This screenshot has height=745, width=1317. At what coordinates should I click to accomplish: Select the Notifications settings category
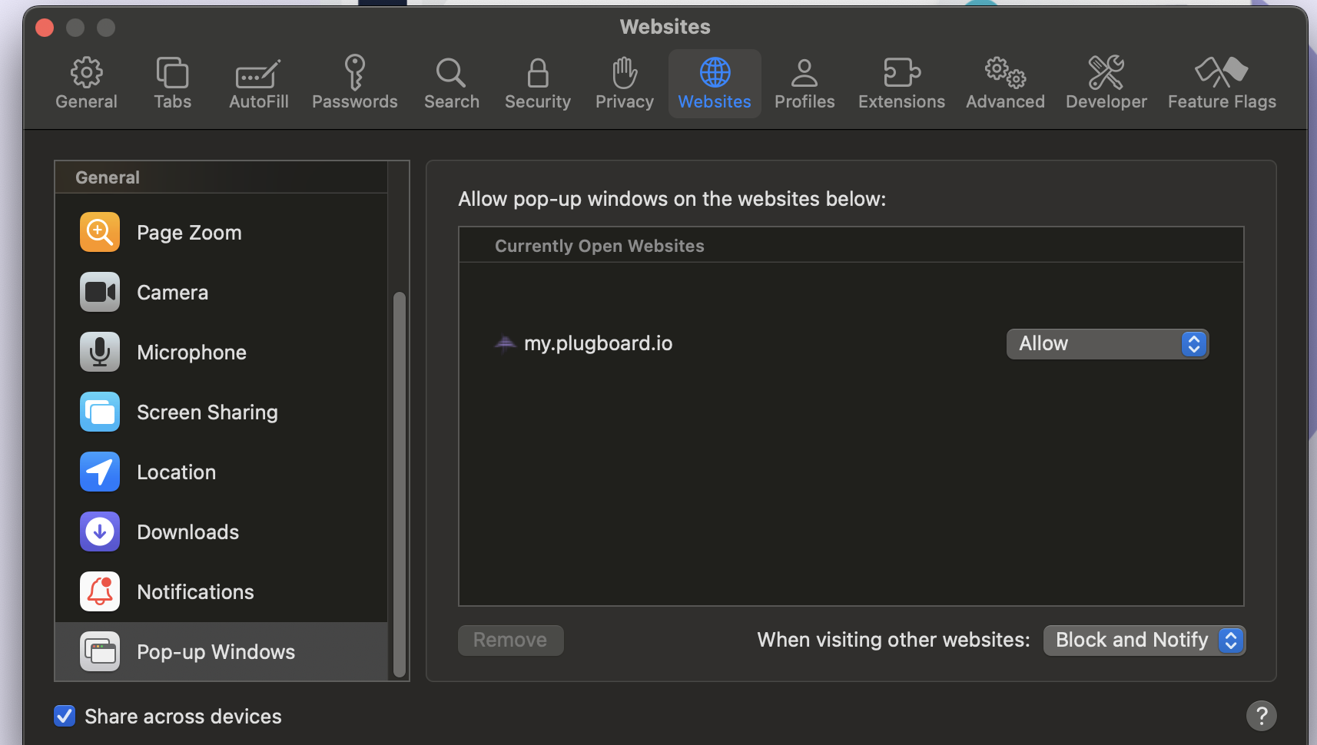(195, 591)
